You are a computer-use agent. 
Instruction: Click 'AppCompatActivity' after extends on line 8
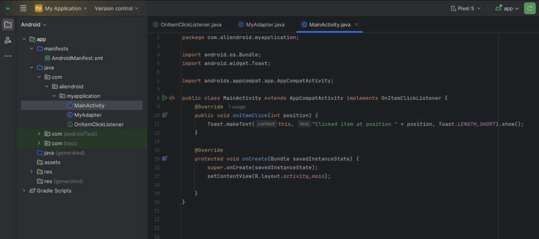316,98
